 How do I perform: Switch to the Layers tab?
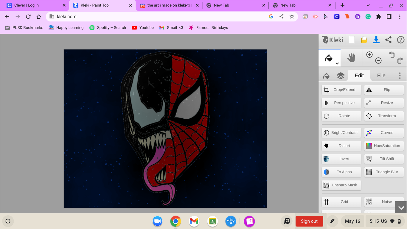click(341, 76)
